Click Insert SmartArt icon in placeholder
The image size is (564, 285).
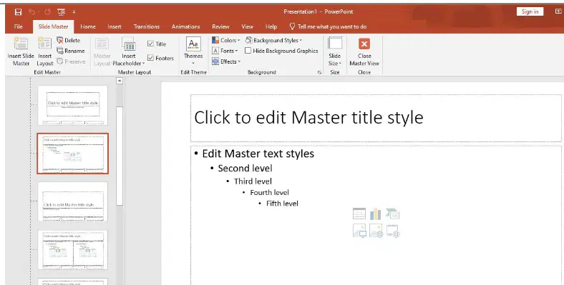pos(392,214)
